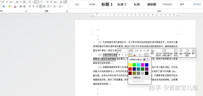Apply the 正文 style

[77, 4]
